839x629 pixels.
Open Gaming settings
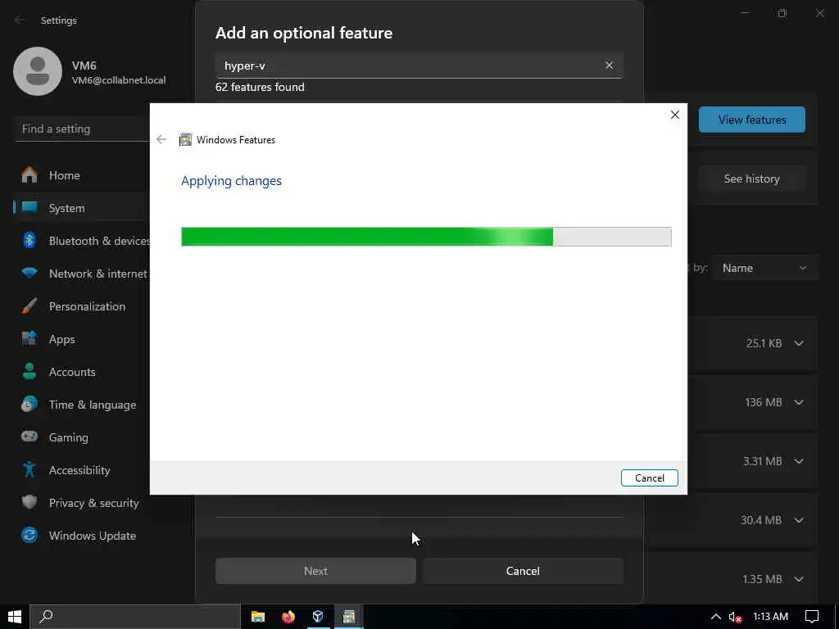click(68, 437)
